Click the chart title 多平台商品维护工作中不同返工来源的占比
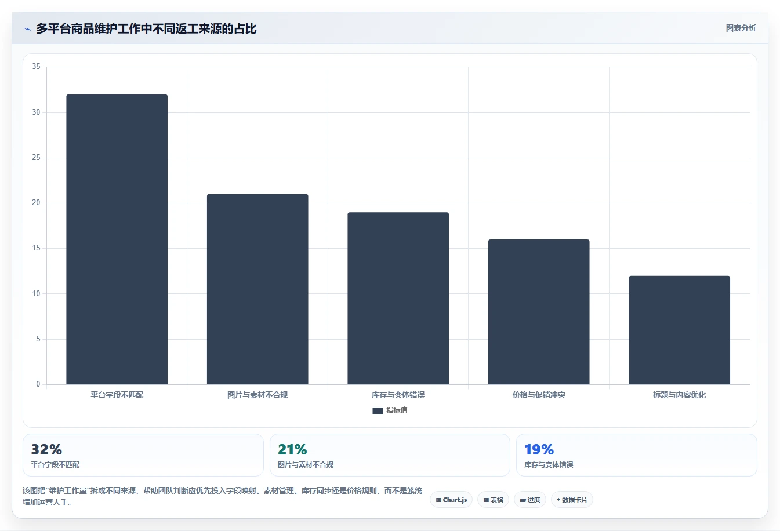The height and width of the screenshot is (531, 780). 146,28
